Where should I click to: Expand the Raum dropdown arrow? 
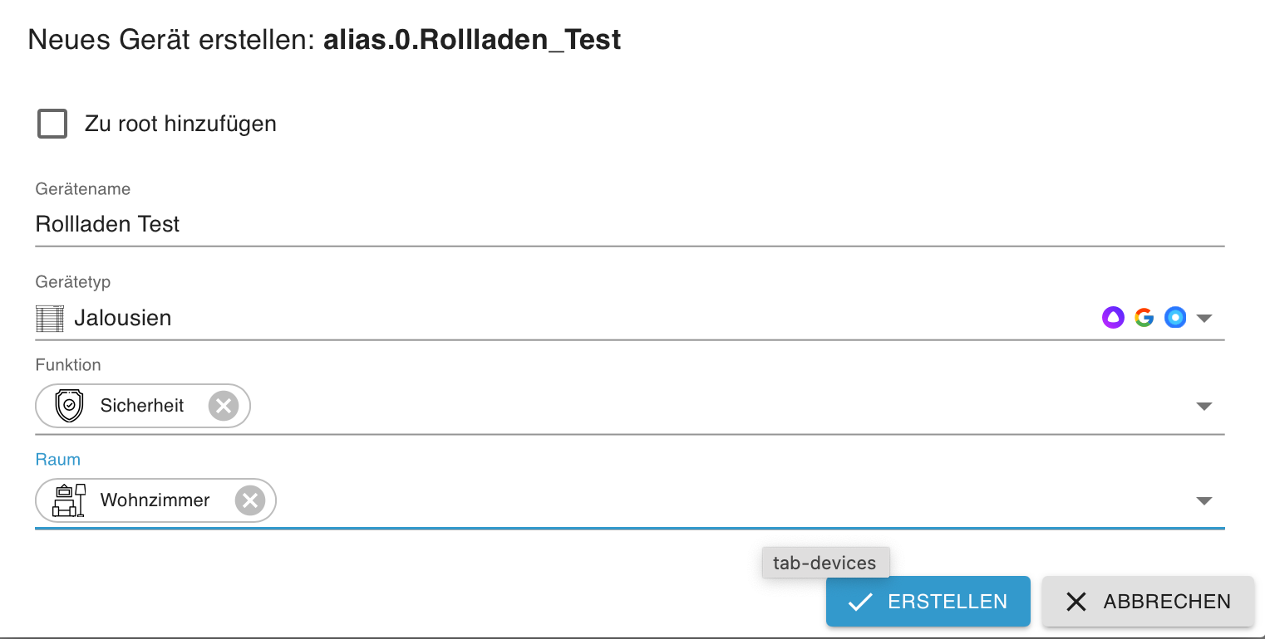coord(1204,501)
